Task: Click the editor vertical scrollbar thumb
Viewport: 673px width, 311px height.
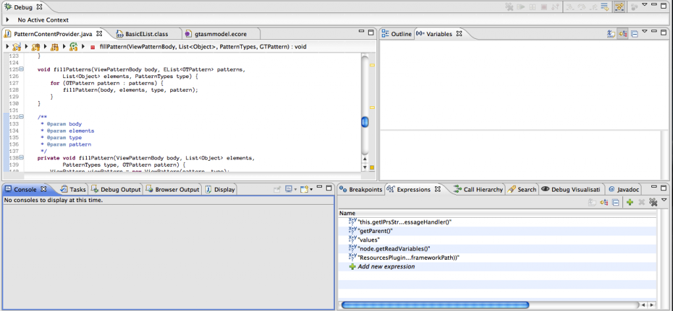Action: pos(365,122)
